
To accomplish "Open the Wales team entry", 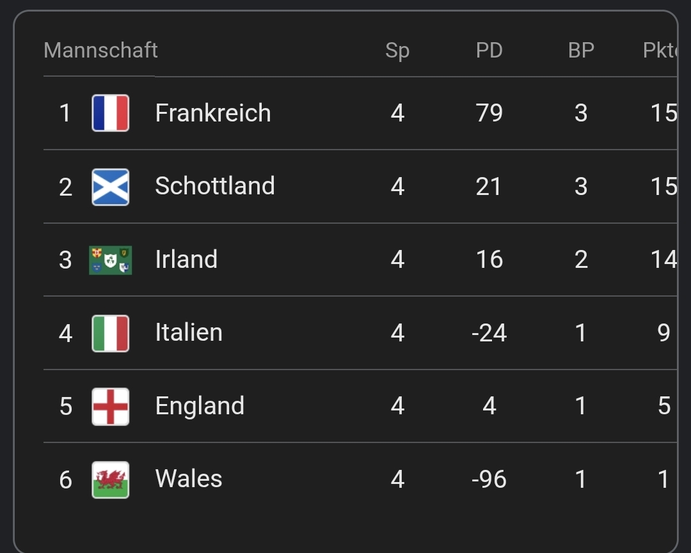I will pyautogui.click(x=189, y=479).
